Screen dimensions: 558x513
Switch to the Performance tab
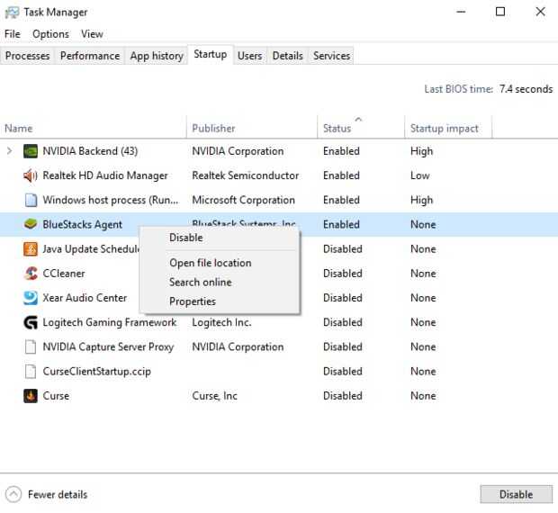click(x=90, y=56)
